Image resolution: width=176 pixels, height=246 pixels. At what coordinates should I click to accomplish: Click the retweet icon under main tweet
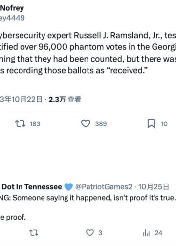tap(21, 123)
